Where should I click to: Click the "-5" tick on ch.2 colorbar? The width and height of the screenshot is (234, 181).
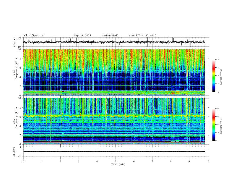(x=218, y=125)
